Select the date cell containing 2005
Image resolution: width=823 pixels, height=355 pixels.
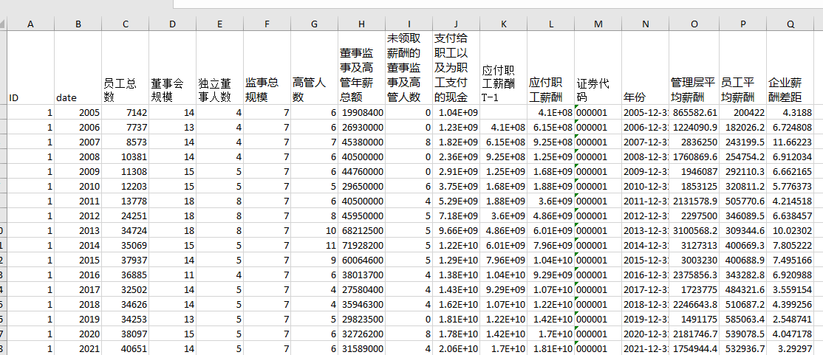coord(78,112)
